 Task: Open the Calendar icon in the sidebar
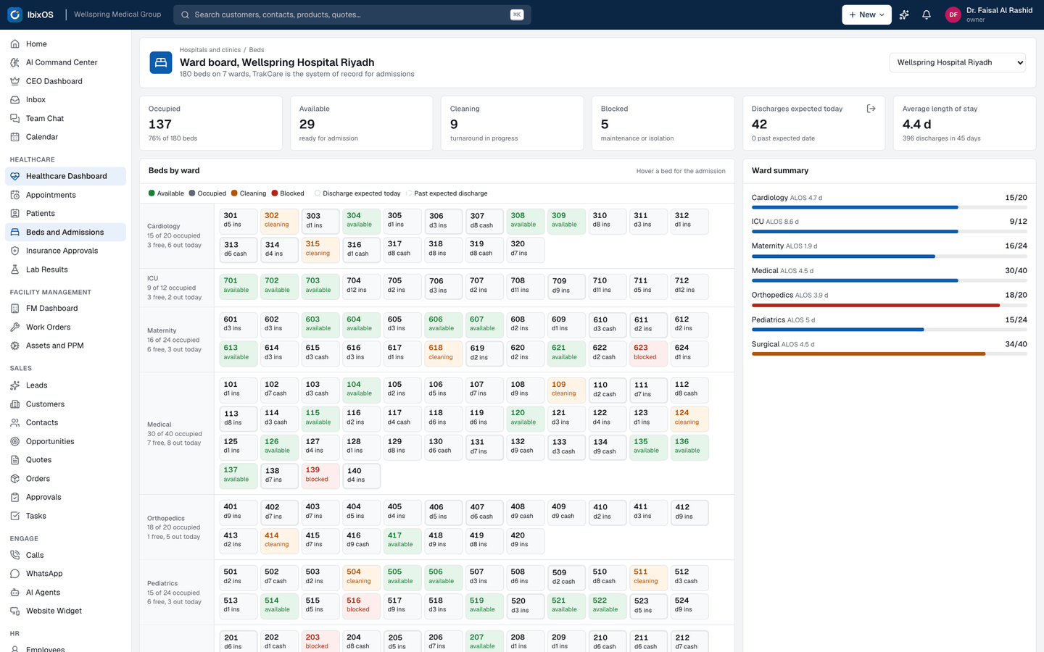[x=14, y=137]
